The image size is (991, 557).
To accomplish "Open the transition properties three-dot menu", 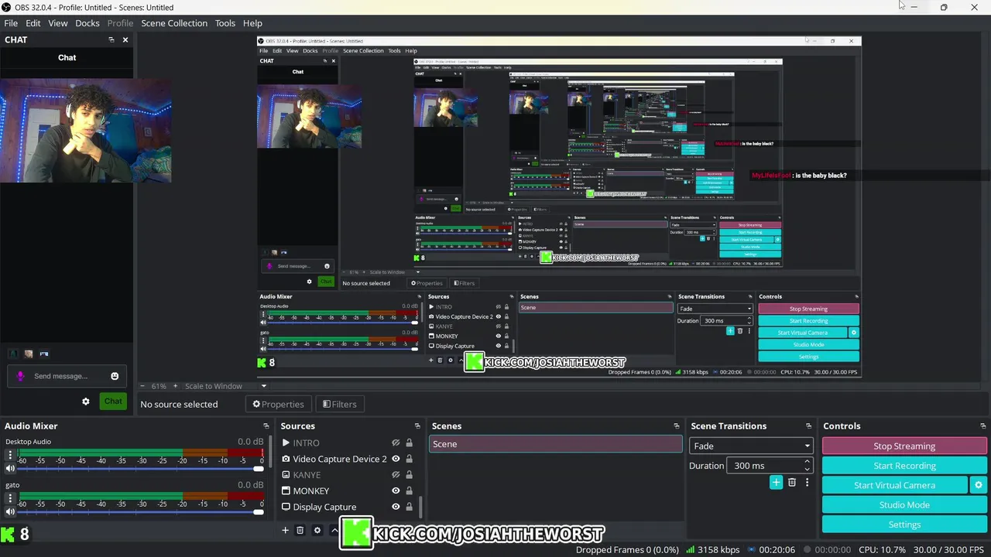I will 807,482.
